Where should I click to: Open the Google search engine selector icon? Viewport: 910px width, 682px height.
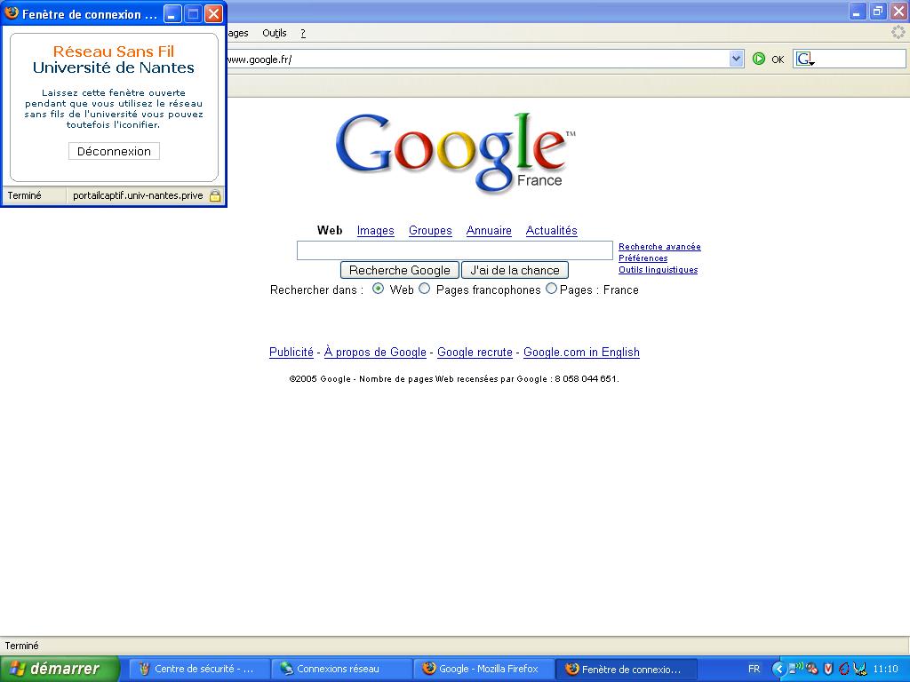click(804, 59)
